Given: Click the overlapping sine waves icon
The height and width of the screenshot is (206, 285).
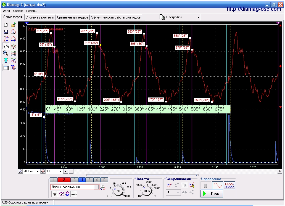Looking at the screenshot, I should point(13,60).
